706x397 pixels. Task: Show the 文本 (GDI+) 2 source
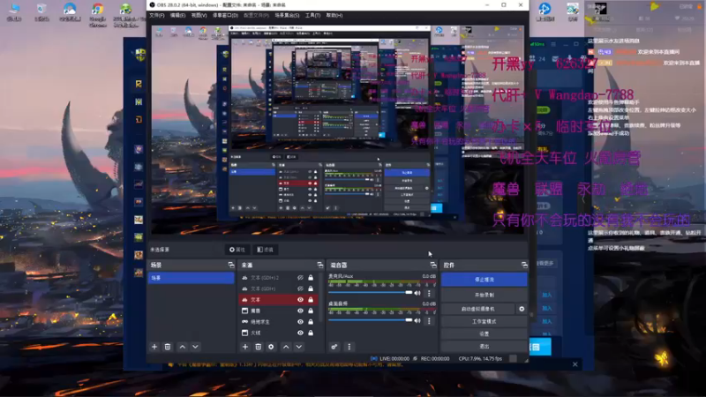pos(300,278)
